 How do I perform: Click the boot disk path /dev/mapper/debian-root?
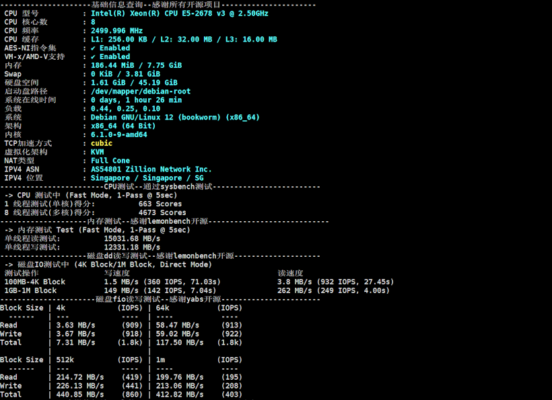tap(141, 91)
